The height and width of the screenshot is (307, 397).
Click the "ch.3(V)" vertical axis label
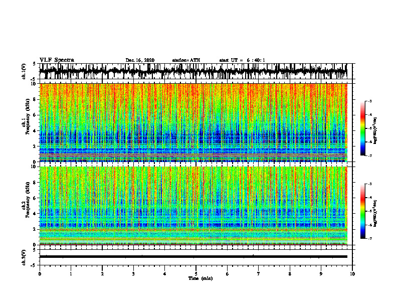pos(24,257)
